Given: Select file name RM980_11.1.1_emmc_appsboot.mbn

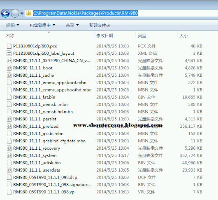Looking at the screenshot, I should pos(50,82).
